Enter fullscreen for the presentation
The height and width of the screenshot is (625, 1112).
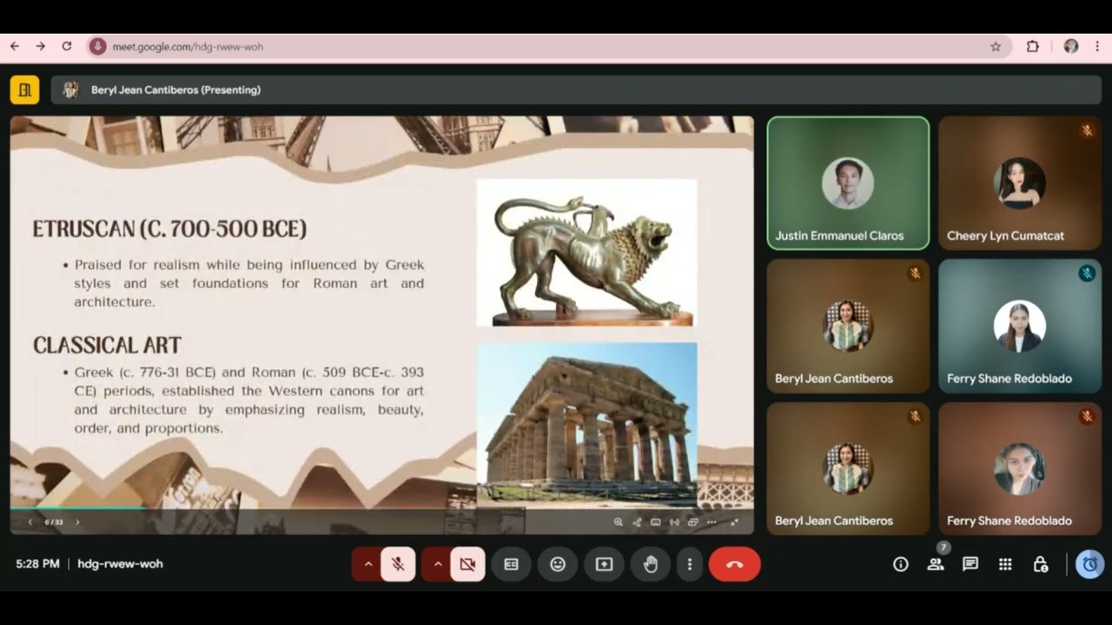(734, 523)
